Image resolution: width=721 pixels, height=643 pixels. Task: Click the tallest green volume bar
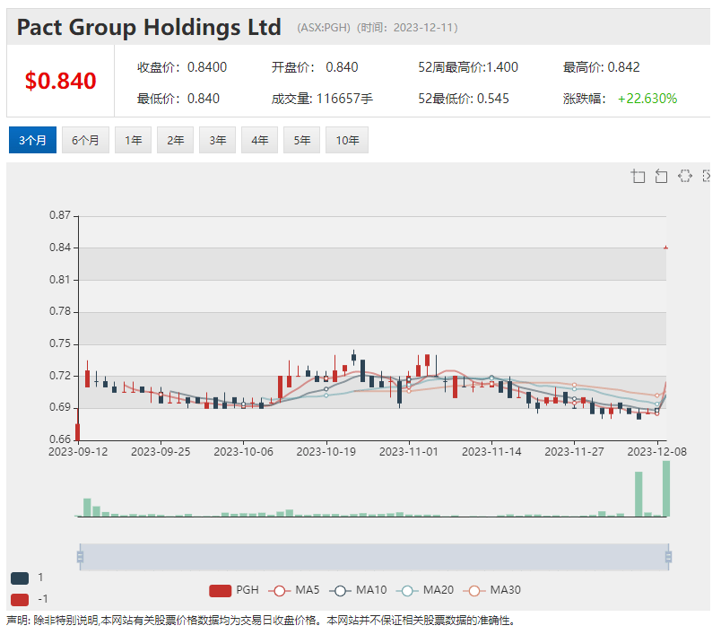coord(666,489)
